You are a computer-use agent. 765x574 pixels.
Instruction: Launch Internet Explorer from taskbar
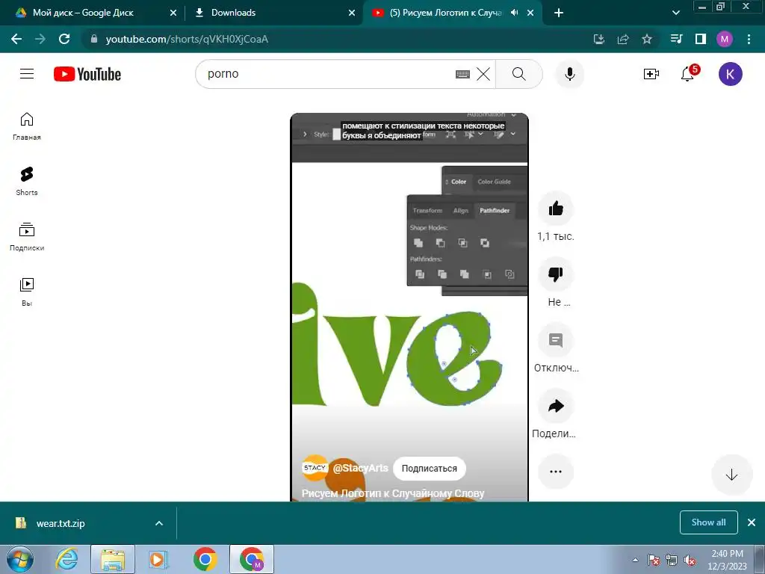click(66, 559)
